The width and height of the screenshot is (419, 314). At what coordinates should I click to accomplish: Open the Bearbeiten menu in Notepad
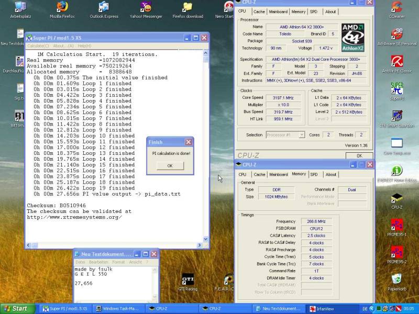pyautogui.click(x=98, y=262)
